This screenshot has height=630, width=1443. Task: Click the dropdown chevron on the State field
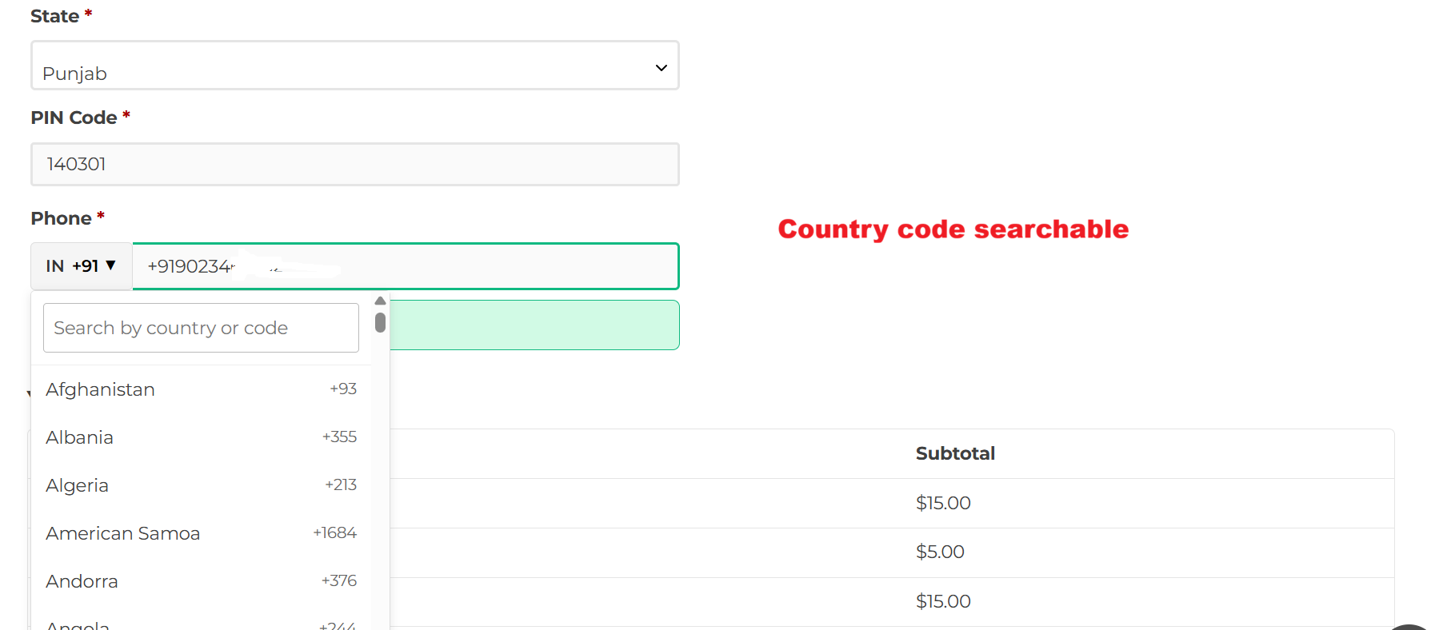click(x=661, y=67)
